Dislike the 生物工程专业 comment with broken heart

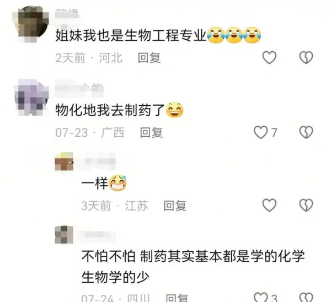click(x=306, y=57)
